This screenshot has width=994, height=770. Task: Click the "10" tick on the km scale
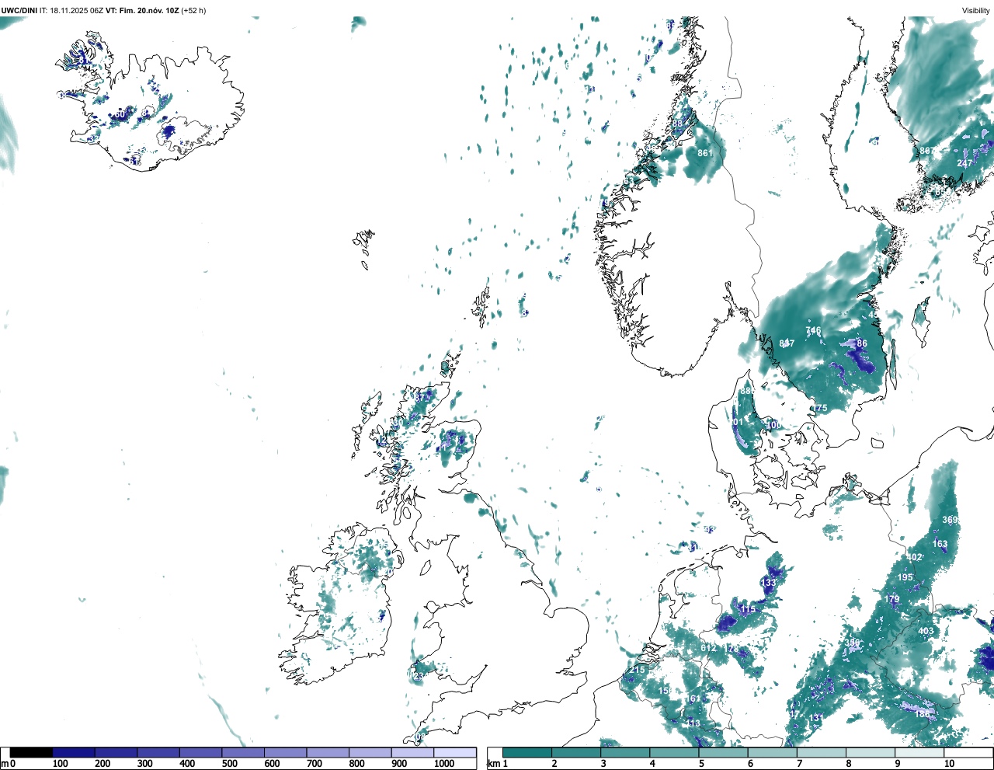coord(949,764)
